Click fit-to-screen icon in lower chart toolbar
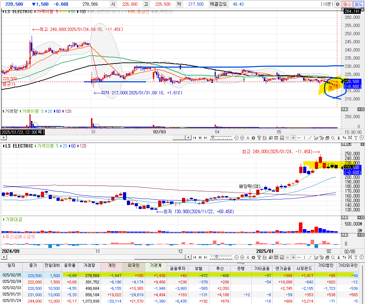 (x=350, y=257)
